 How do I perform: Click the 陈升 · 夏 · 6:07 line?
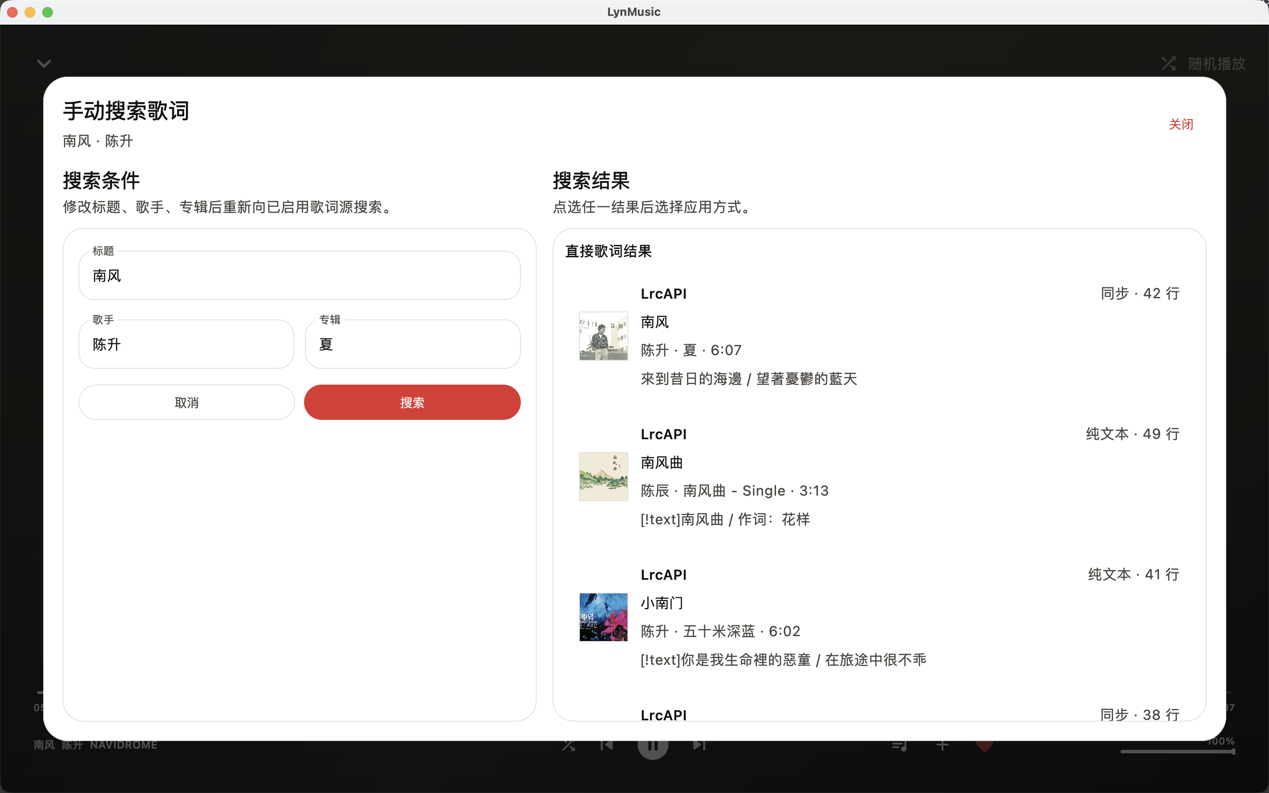point(691,350)
